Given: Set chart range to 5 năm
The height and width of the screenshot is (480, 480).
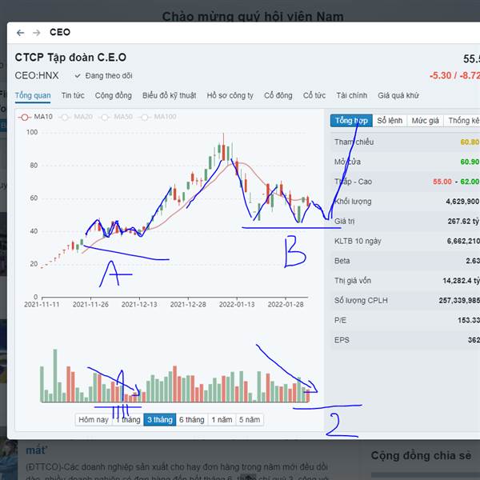Looking at the screenshot, I should click(x=250, y=420).
